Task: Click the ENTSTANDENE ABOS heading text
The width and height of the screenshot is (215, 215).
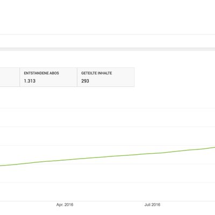Action: [x=41, y=73]
